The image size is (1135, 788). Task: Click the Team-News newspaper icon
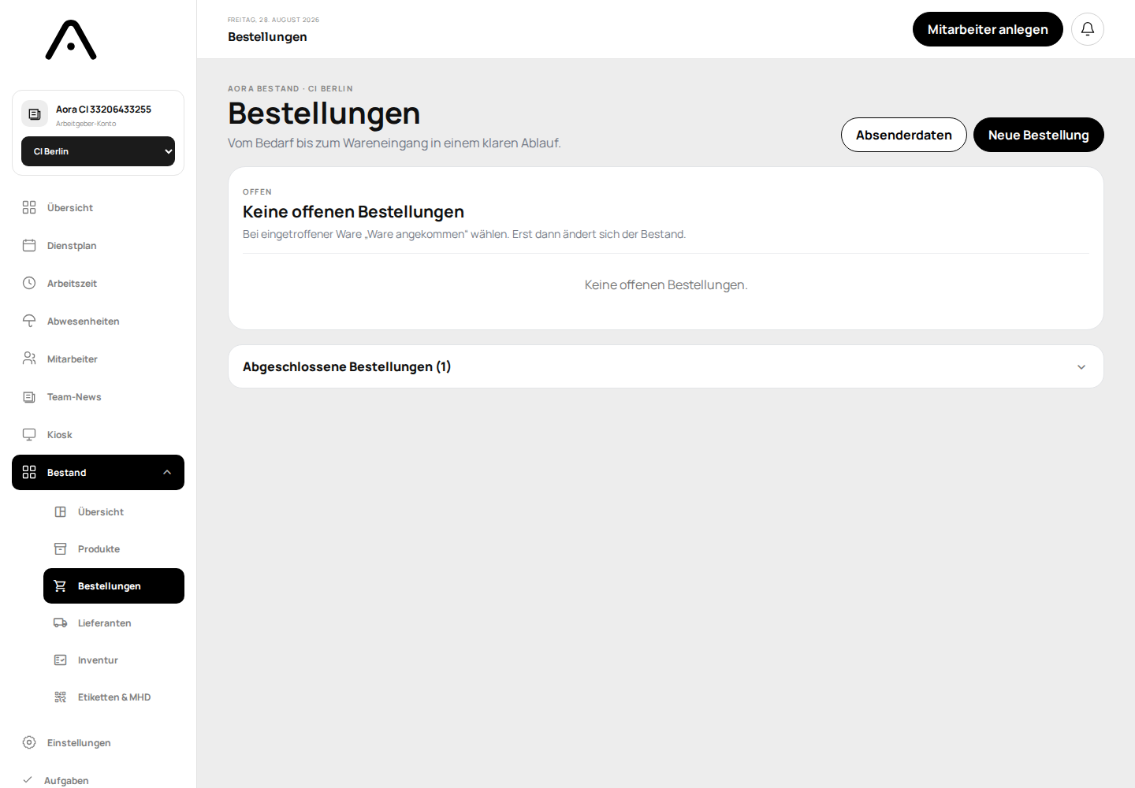click(x=29, y=396)
